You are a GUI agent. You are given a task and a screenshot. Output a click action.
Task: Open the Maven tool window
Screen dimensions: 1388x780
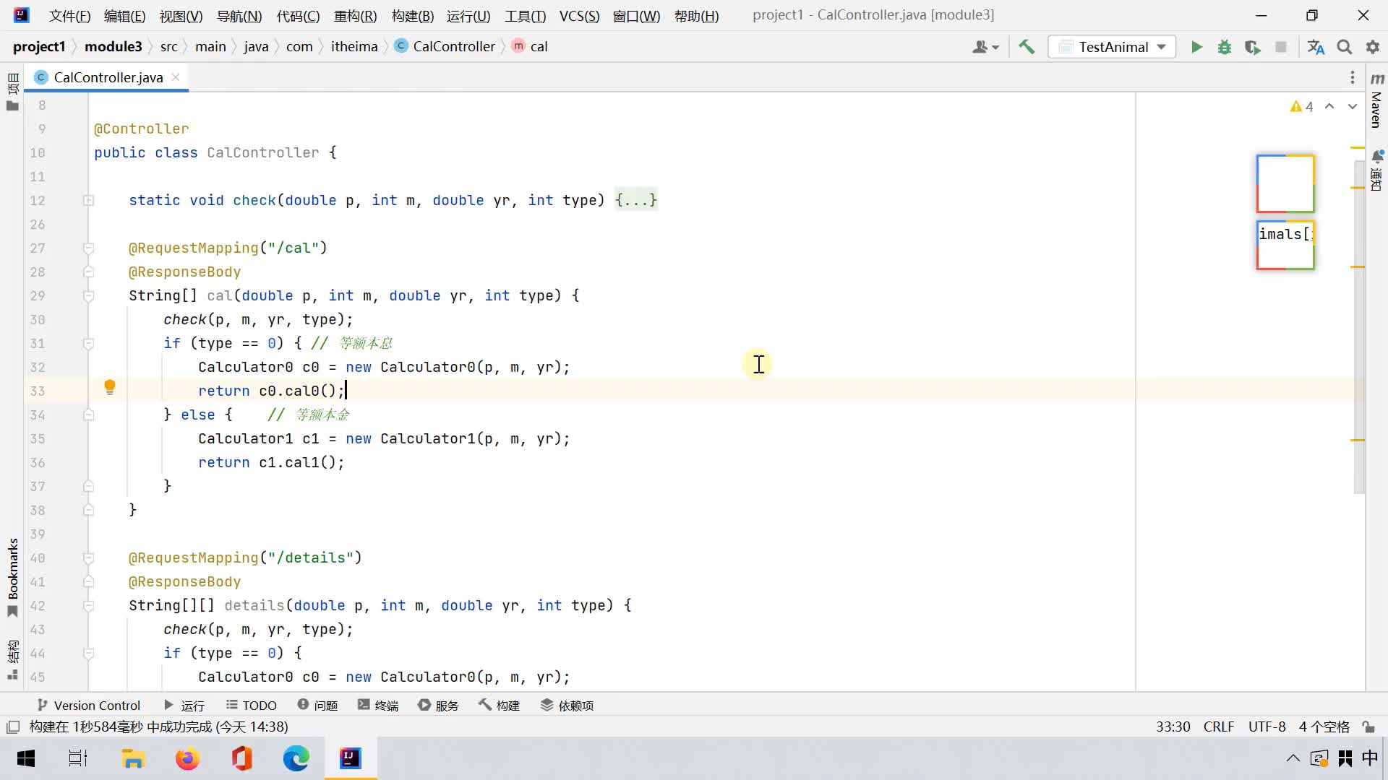click(1377, 100)
